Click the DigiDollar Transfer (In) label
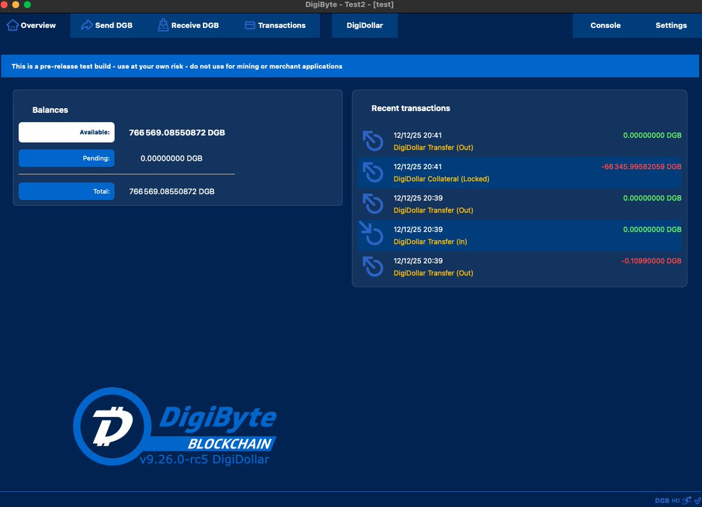The height and width of the screenshot is (507, 702). click(430, 242)
